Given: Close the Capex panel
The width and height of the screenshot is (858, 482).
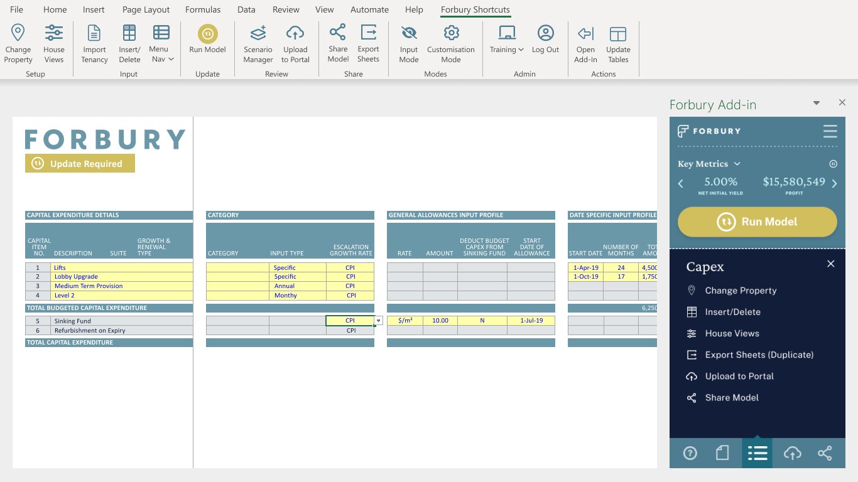Looking at the screenshot, I should tap(831, 264).
